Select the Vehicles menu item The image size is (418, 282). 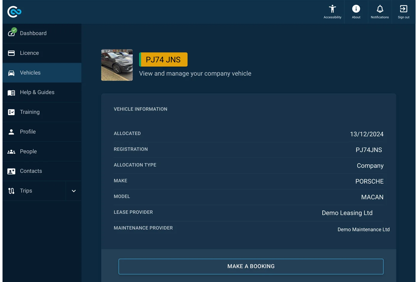coord(42,73)
